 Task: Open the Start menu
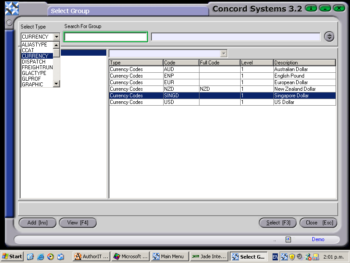coord(12,256)
